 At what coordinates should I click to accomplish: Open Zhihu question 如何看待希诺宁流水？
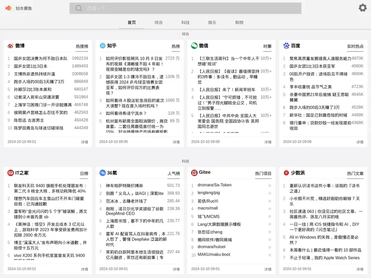[126, 113]
